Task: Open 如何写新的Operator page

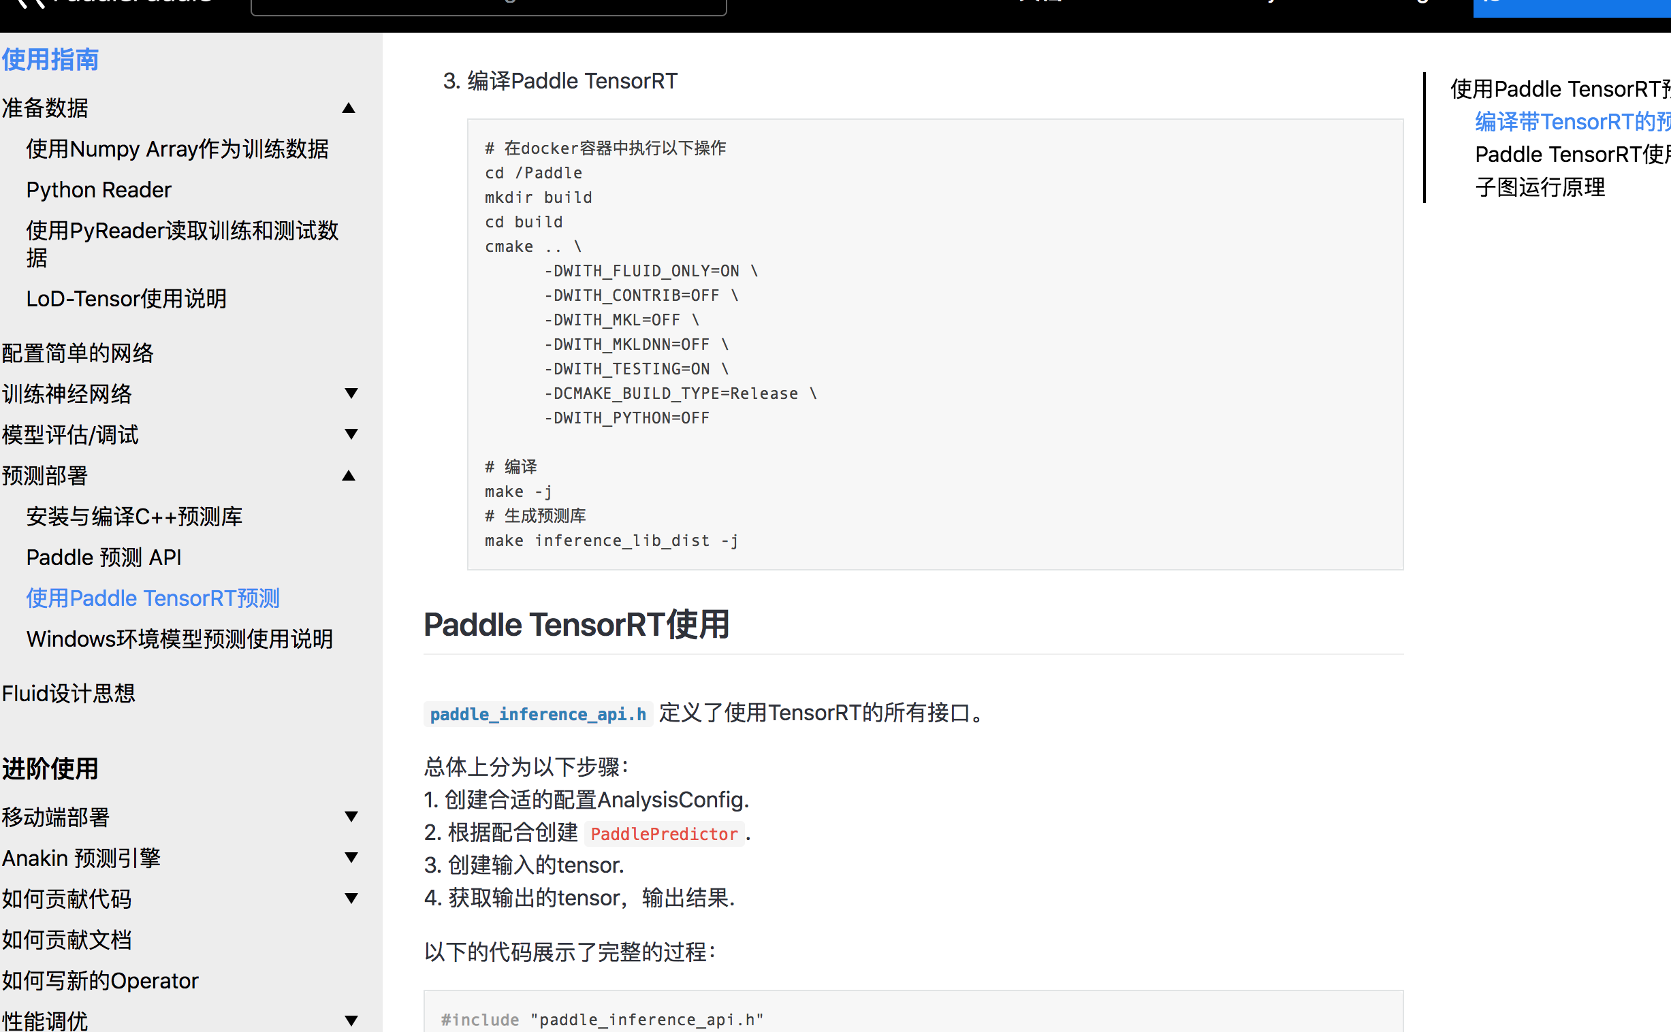Action: point(100,981)
